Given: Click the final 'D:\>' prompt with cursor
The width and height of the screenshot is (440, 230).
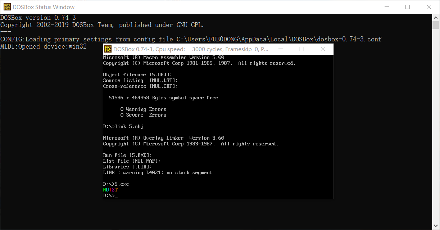Looking at the screenshot, I should pos(110,196).
